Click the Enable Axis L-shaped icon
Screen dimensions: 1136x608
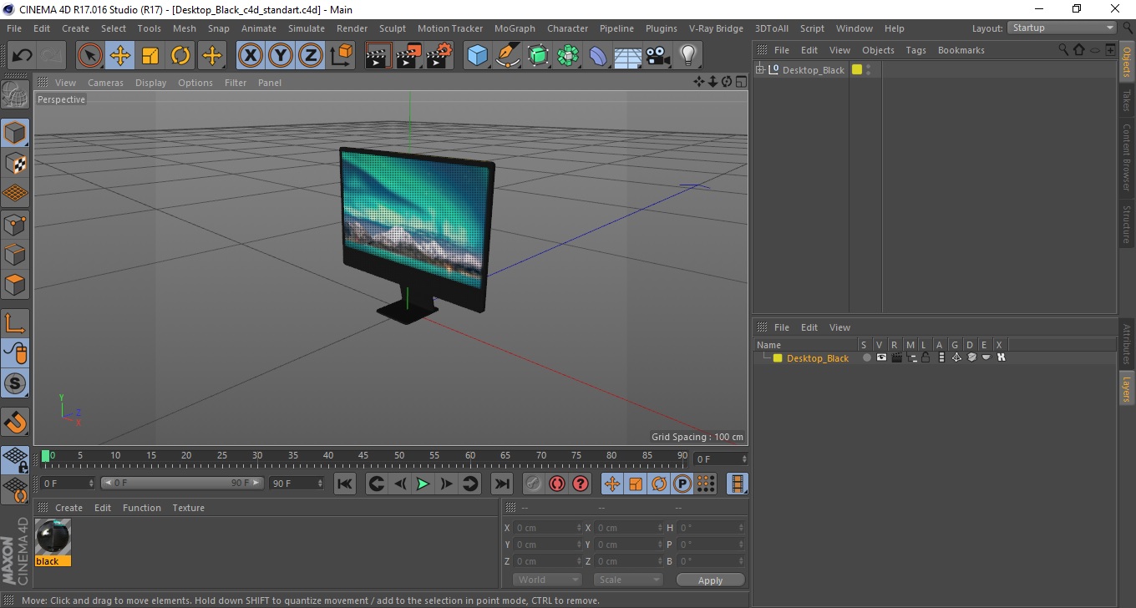15,323
